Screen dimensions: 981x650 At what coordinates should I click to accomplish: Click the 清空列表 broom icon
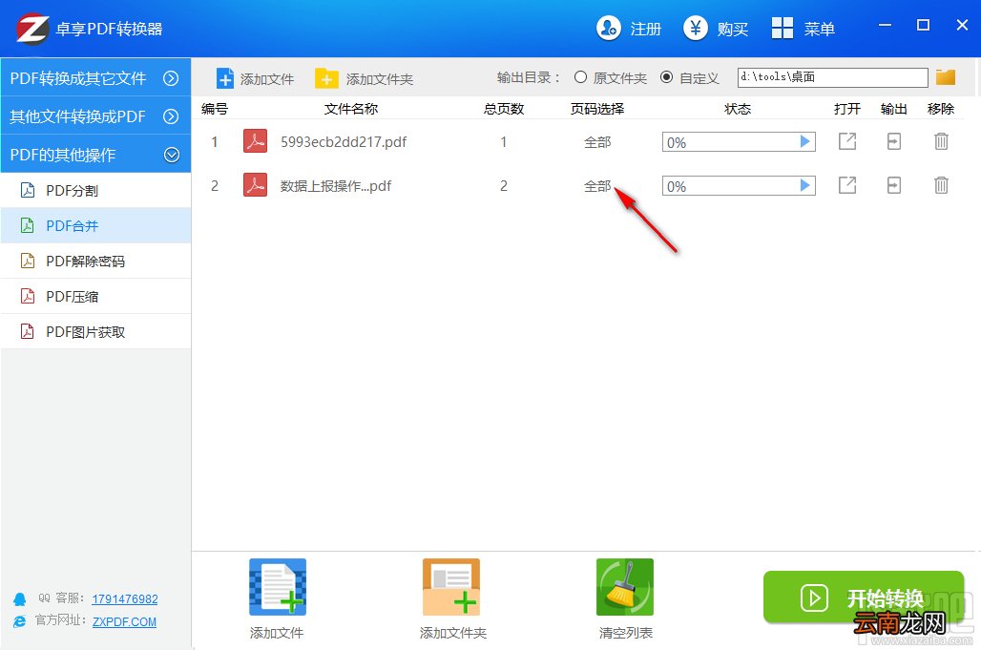click(625, 587)
